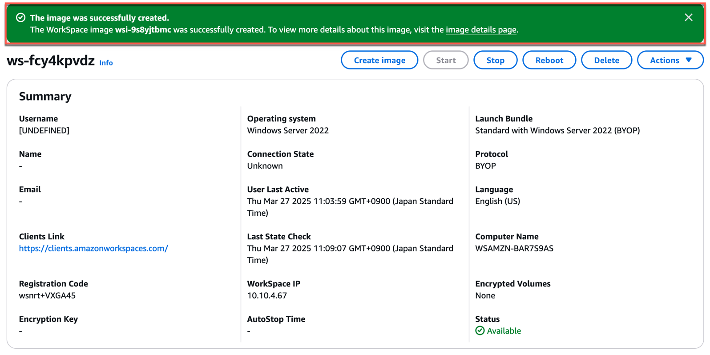Select the WorkSpace ID heading ws-fcy4kpvdz
The height and width of the screenshot is (355, 710).
tap(51, 60)
